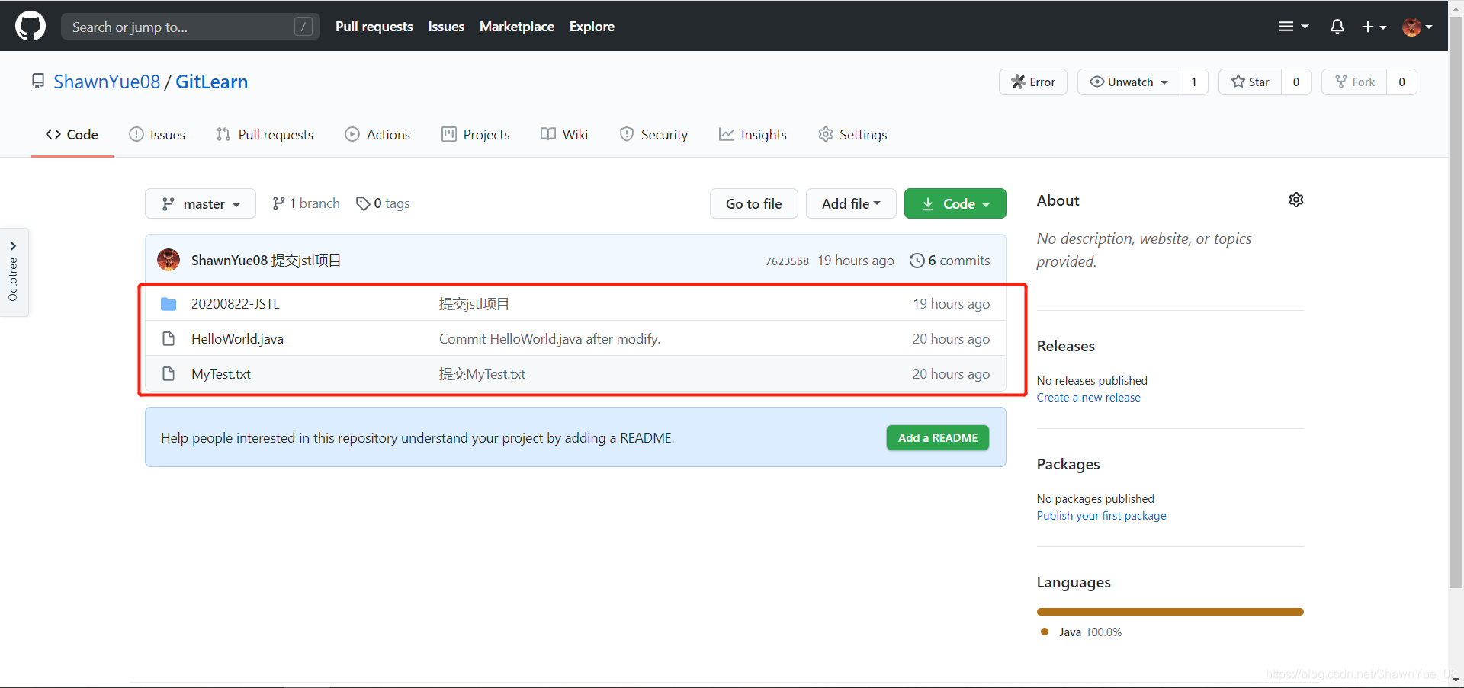Click the tags icon
Image resolution: width=1464 pixels, height=688 pixels.
point(363,203)
